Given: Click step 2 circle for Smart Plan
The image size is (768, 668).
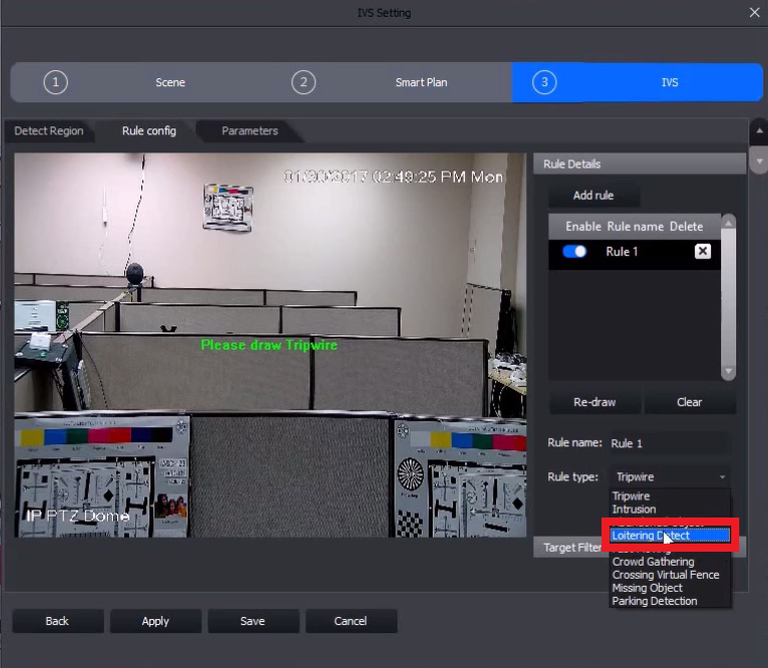Looking at the screenshot, I should coord(303,82).
